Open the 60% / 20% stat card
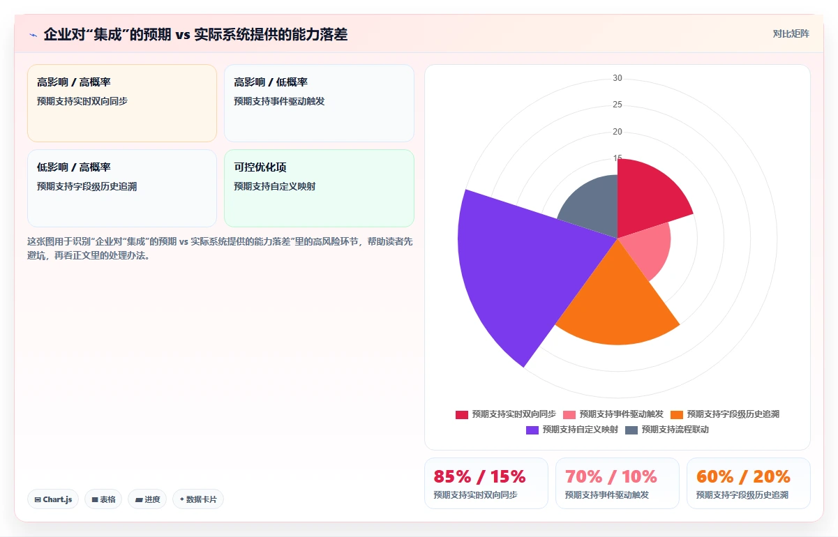The width and height of the screenshot is (838, 537). pos(749,483)
